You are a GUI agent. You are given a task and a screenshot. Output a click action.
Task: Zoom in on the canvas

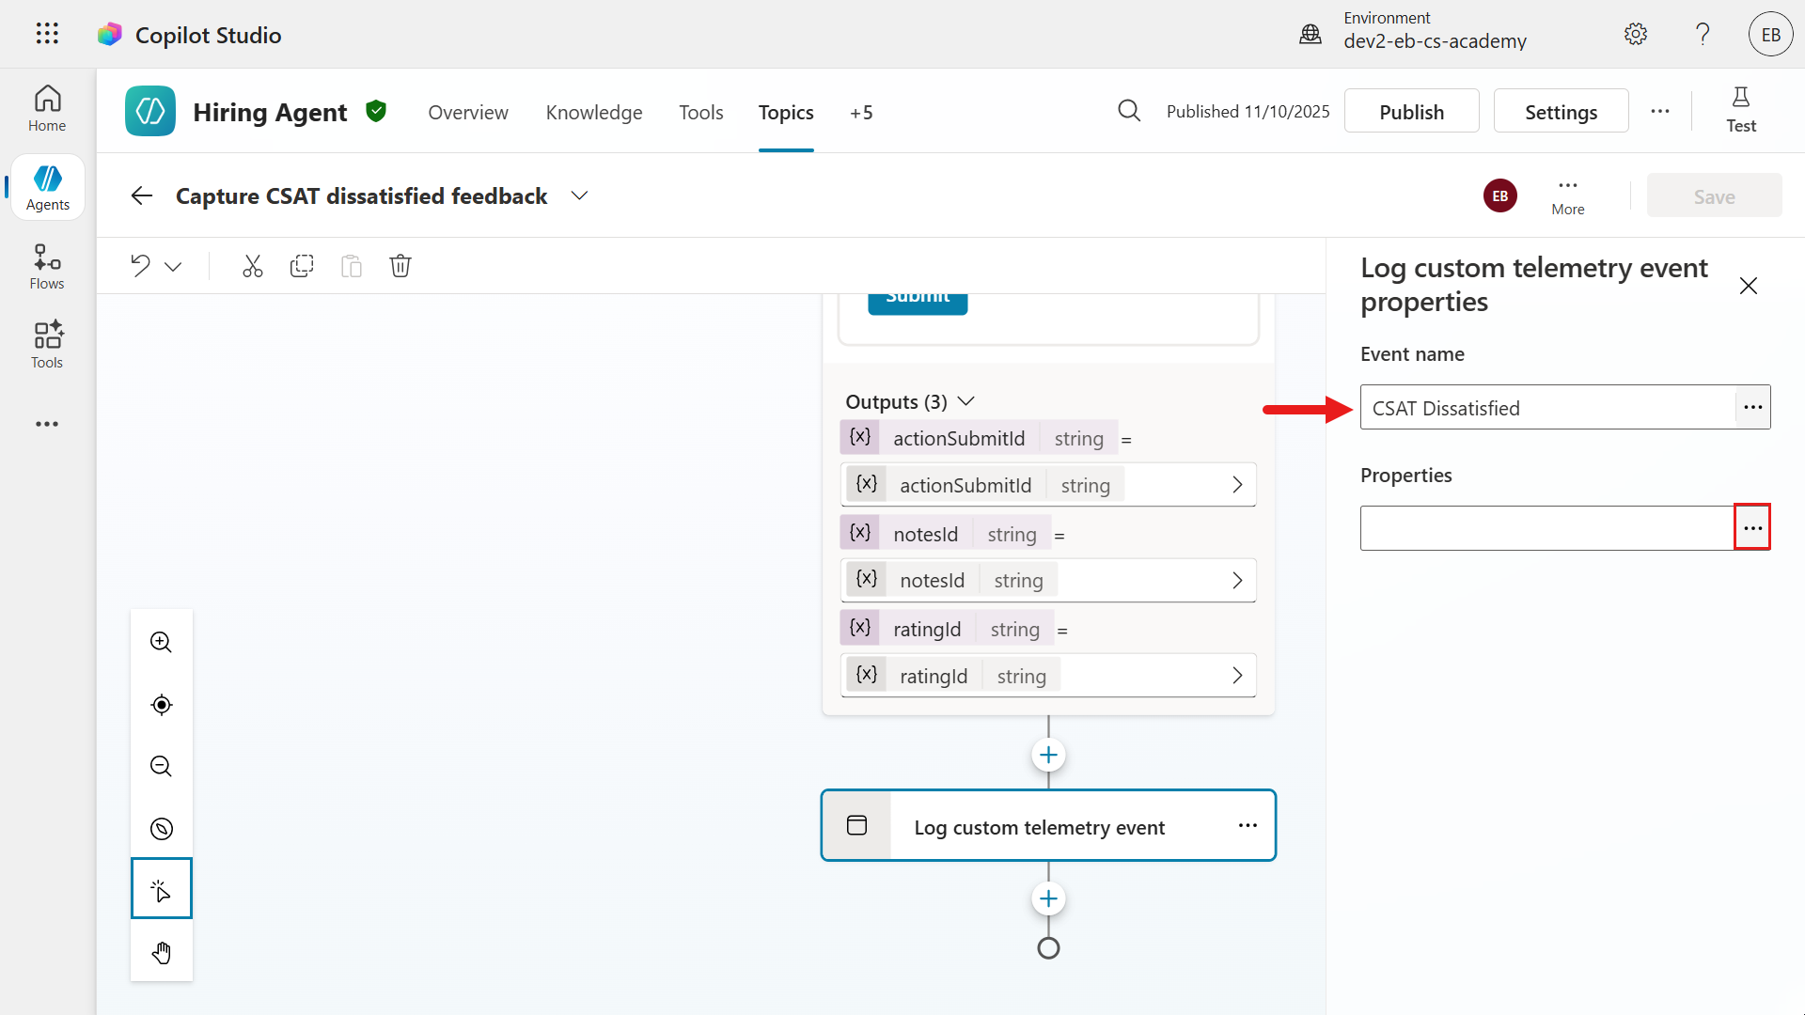click(162, 642)
